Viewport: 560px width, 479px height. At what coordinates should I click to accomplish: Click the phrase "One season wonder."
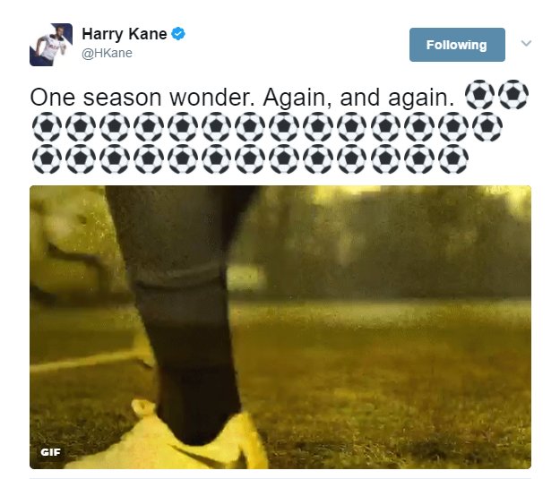(142, 97)
